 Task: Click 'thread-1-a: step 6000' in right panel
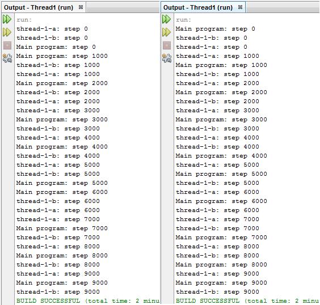tap(217, 192)
